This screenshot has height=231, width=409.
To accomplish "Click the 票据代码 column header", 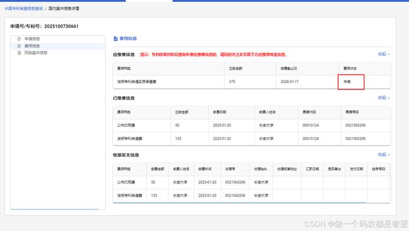I will click(309, 112).
